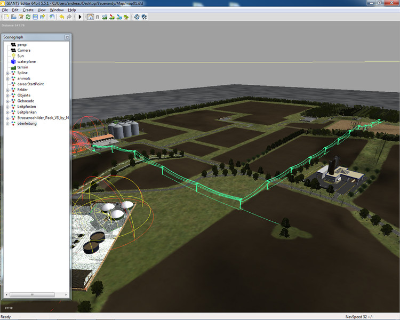Click the light bulb icon beside Sun

(13, 56)
